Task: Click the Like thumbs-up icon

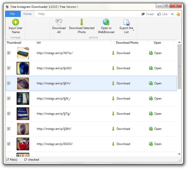Action: click(159, 14)
